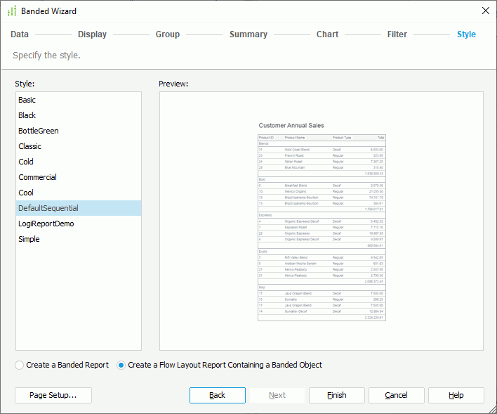Go to the Data wizard step
The image size is (497, 414).
coord(20,34)
